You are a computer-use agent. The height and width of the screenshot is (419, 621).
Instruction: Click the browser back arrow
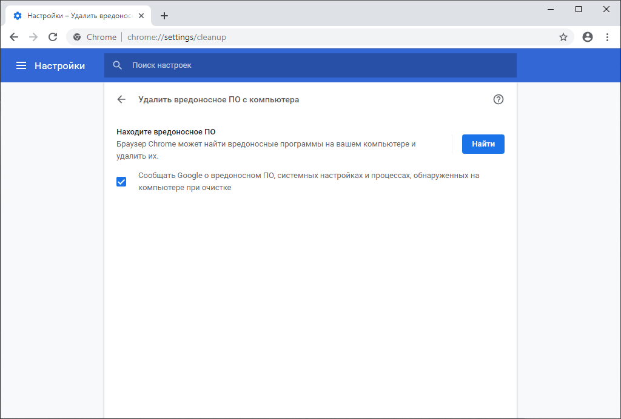(x=14, y=37)
